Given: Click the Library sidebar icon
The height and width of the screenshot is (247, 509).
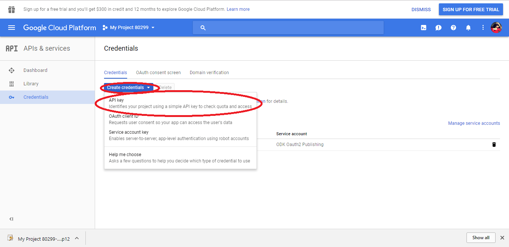Looking at the screenshot, I should 12,84.
